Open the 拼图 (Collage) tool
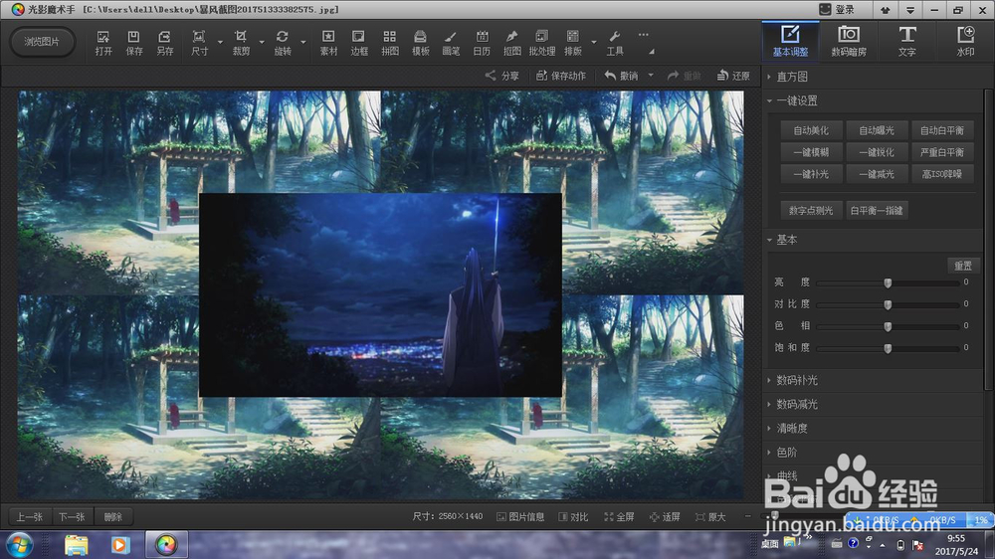995x559 pixels. [390, 43]
